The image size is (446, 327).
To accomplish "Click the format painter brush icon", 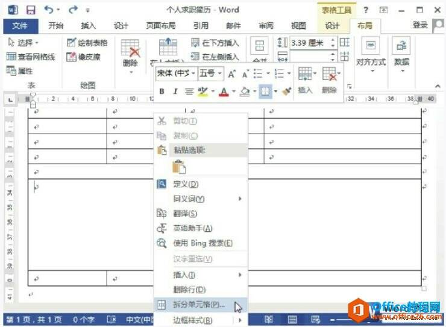I will click(x=287, y=92).
